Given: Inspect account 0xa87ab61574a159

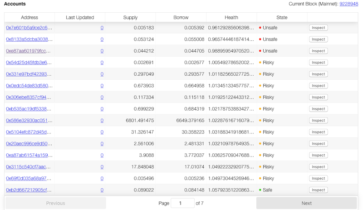Looking at the screenshot, I should (x=319, y=155).
